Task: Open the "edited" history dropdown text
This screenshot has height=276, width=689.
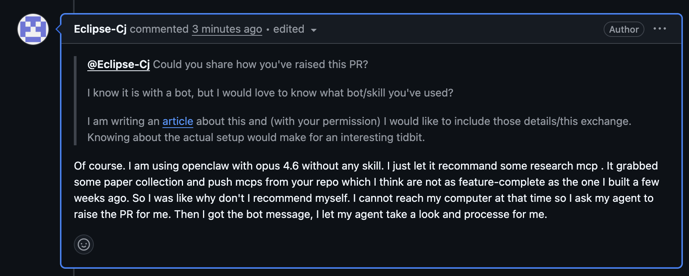Action: pos(288,29)
